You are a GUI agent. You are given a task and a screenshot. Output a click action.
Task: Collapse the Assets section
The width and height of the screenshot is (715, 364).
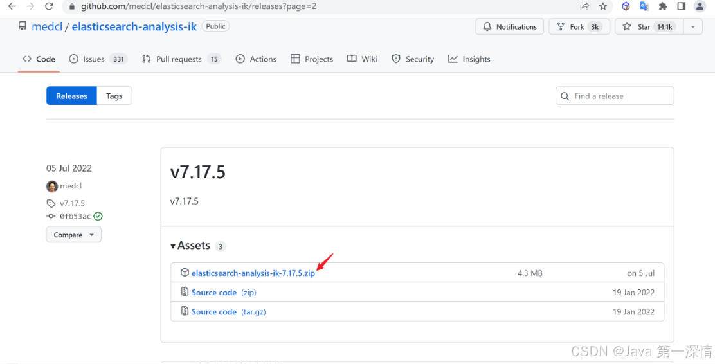click(x=190, y=246)
